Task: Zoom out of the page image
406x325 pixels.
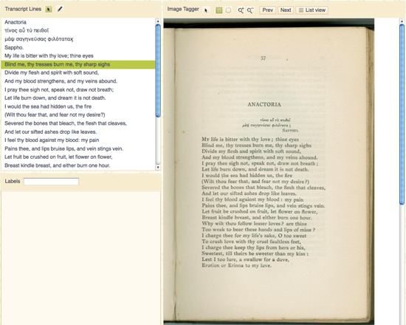Action: point(250,10)
